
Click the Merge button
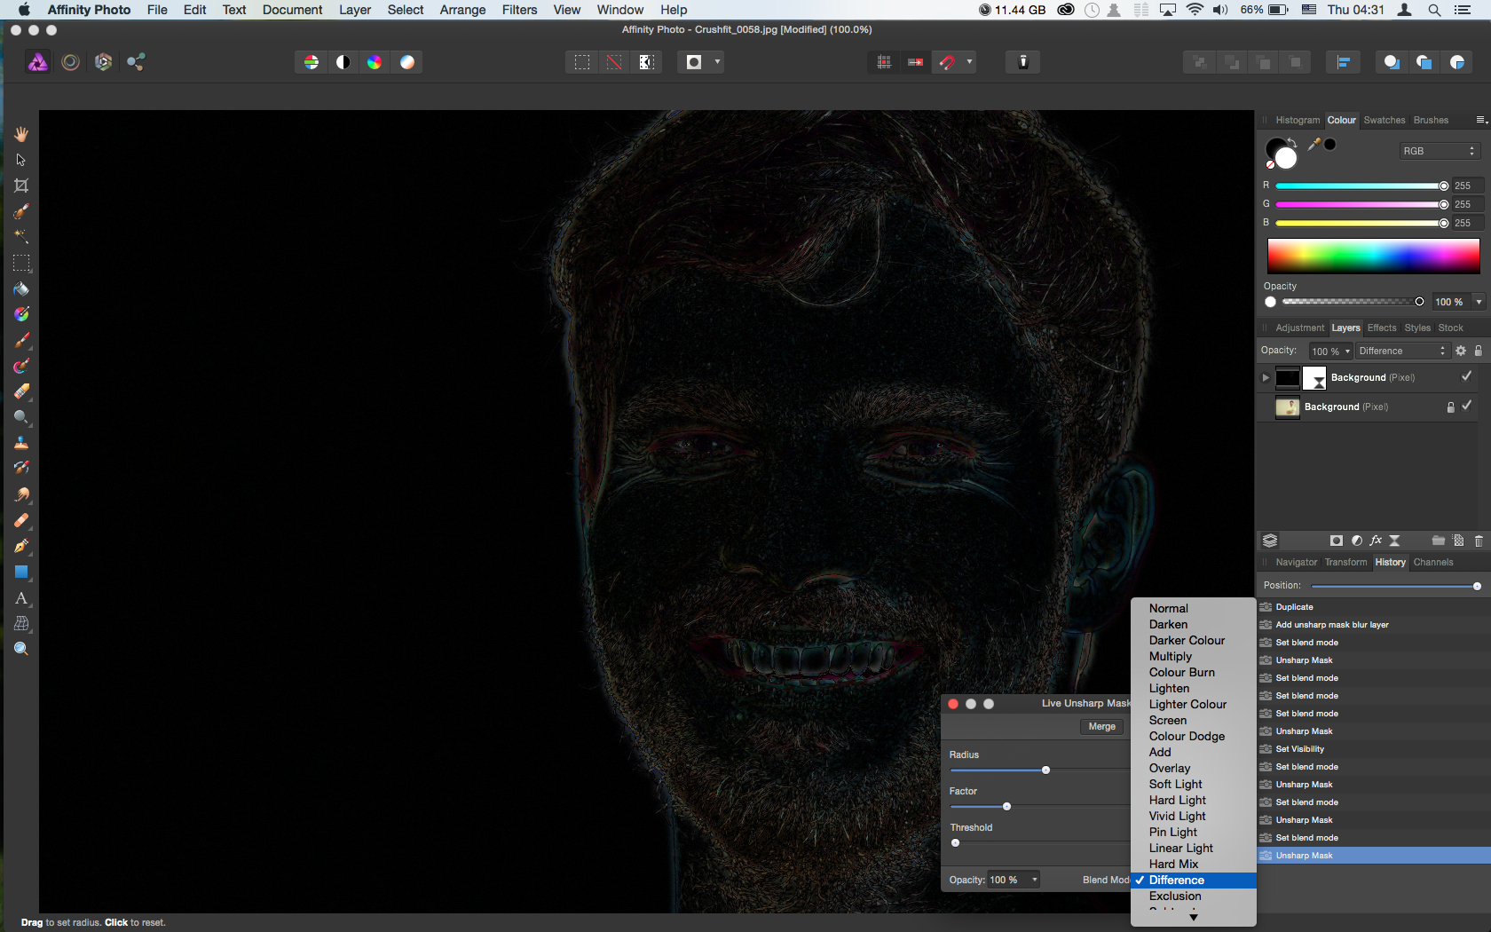click(1101, 726)
